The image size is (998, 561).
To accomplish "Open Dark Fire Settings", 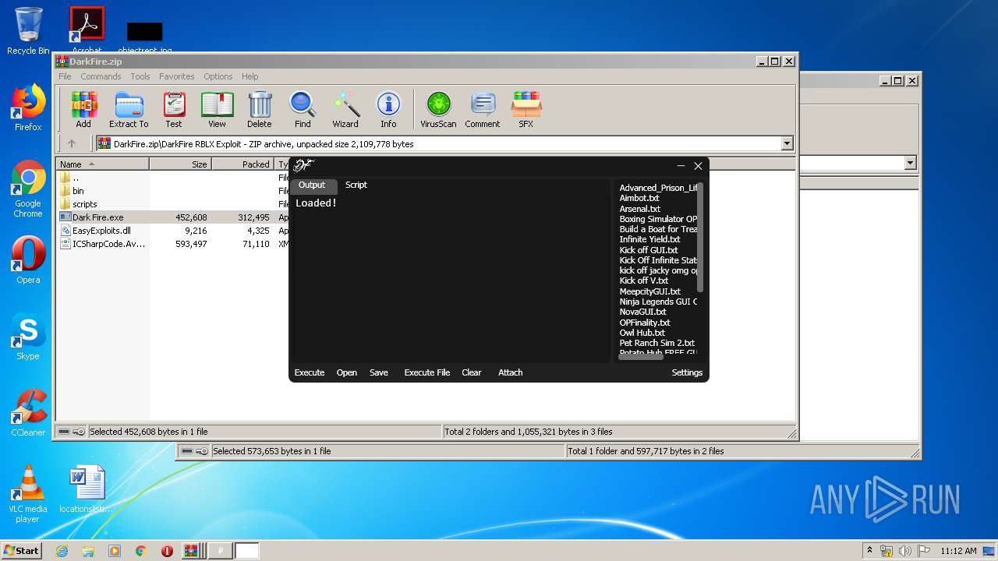I will [687, 372].
